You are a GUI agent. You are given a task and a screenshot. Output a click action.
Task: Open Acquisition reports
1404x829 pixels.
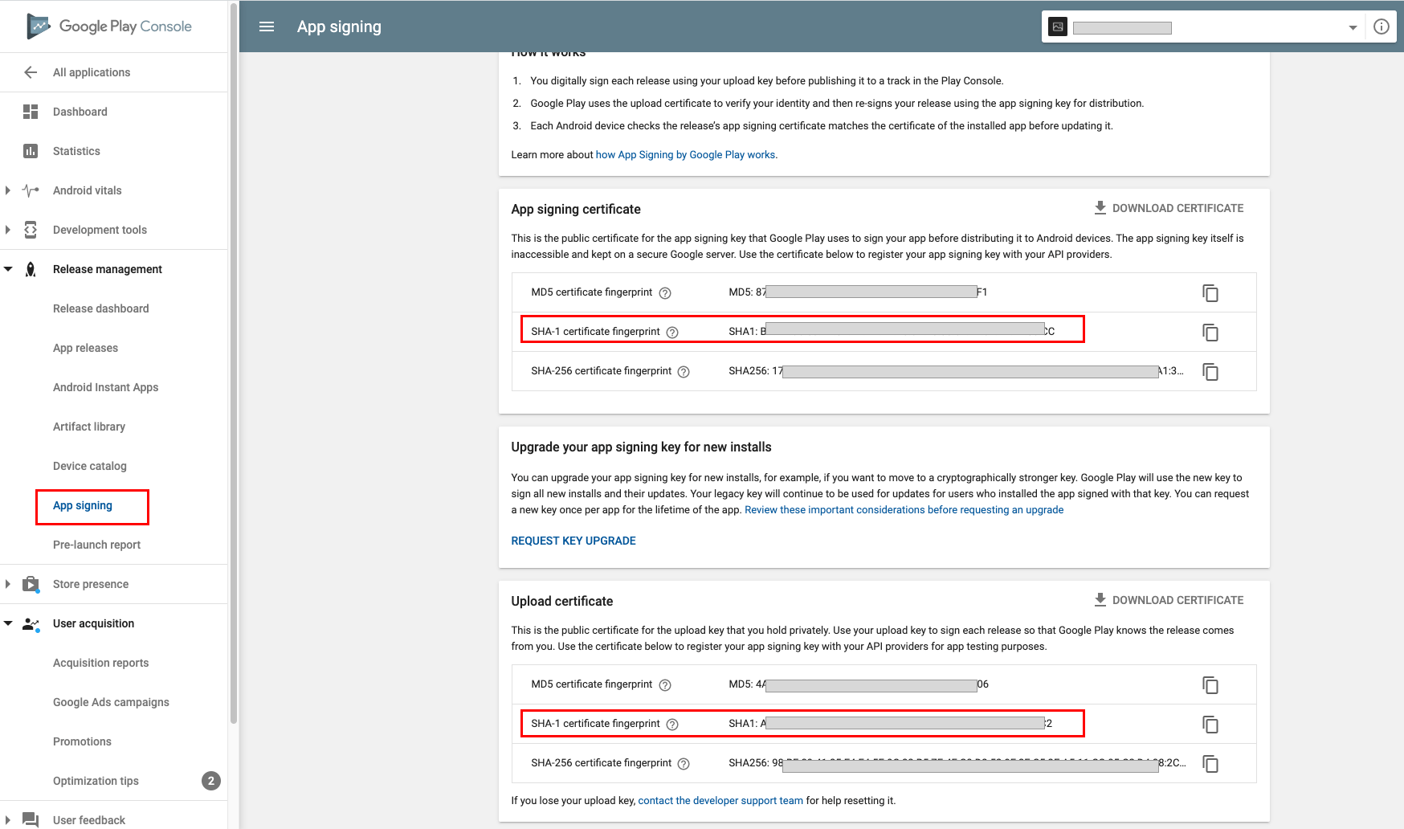pyautogui.click(x=100, y=663)
